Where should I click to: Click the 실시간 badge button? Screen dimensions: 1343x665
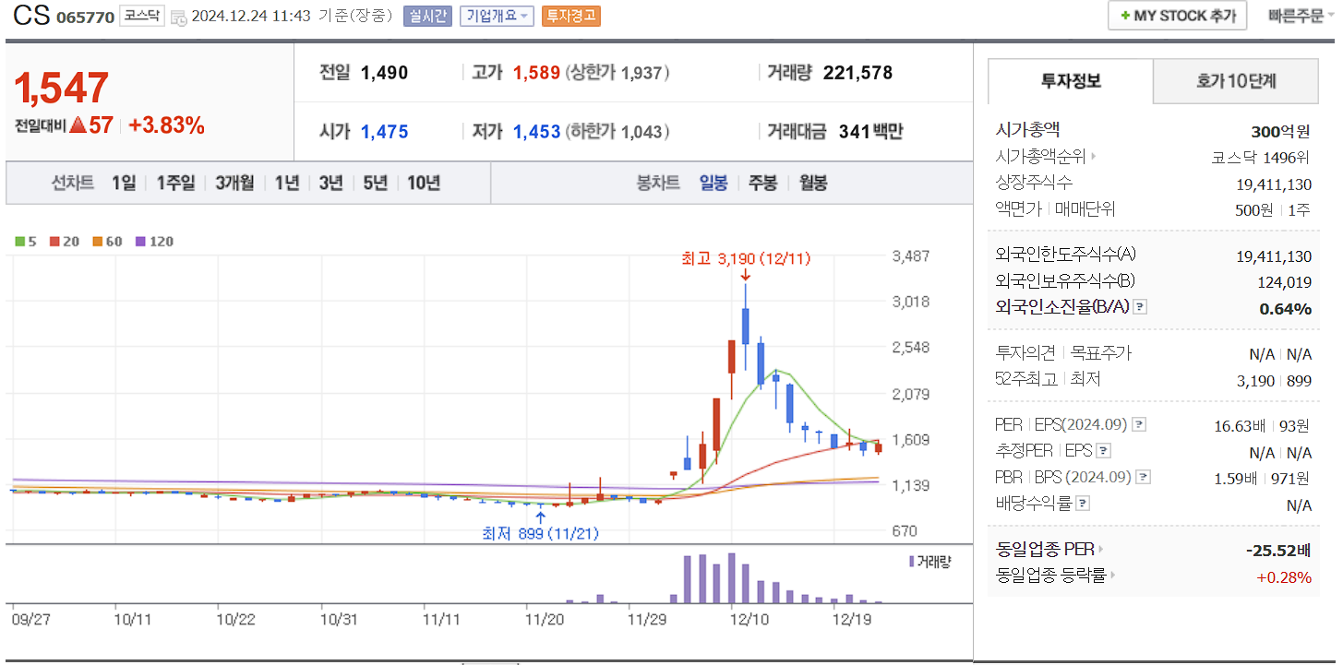point(427,17)
